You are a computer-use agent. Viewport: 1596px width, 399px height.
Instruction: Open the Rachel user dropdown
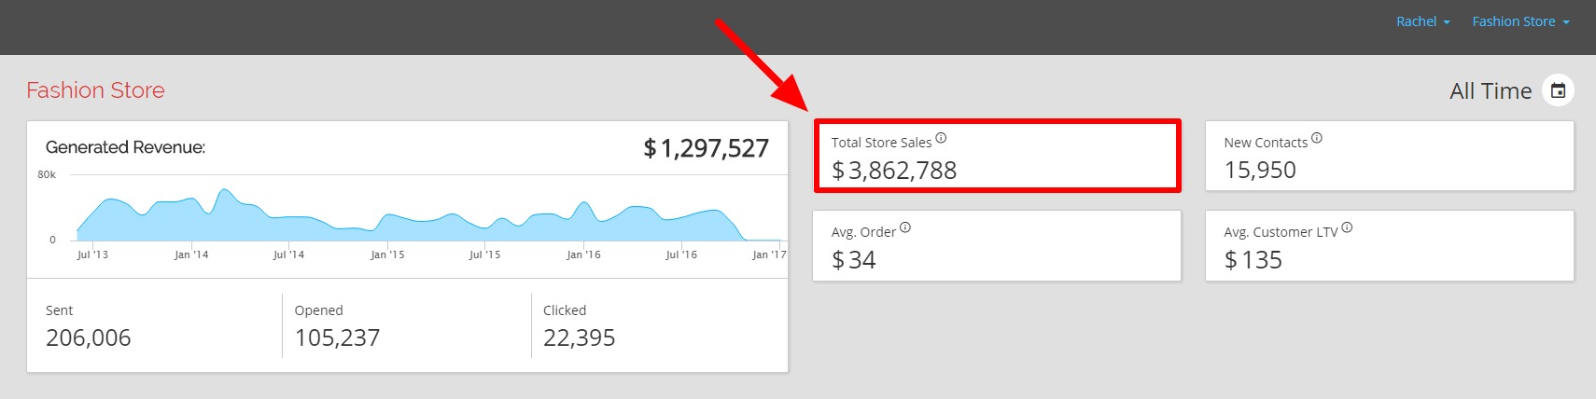pyautogui.click(x=1423, y=21)
